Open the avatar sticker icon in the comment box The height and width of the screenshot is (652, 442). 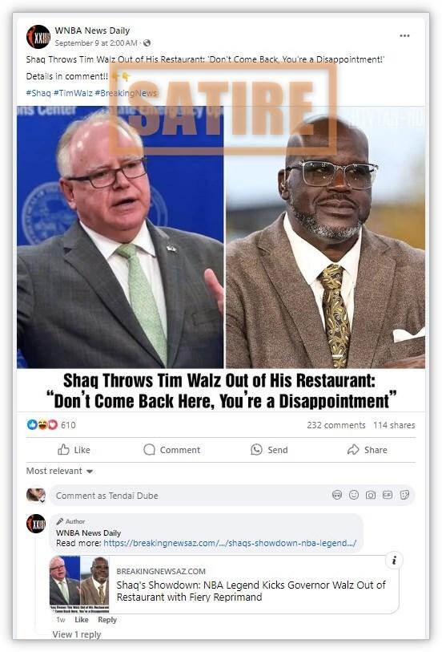tap(337, 495)
